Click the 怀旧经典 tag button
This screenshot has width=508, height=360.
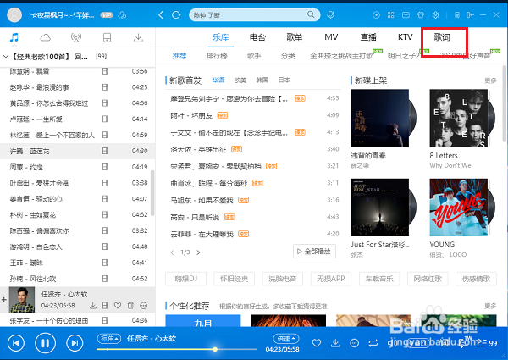234,279
